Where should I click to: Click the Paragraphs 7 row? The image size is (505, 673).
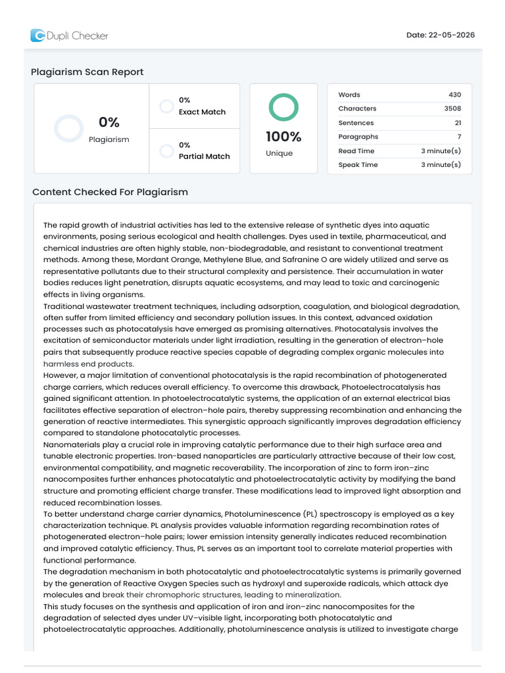[399, 137]
